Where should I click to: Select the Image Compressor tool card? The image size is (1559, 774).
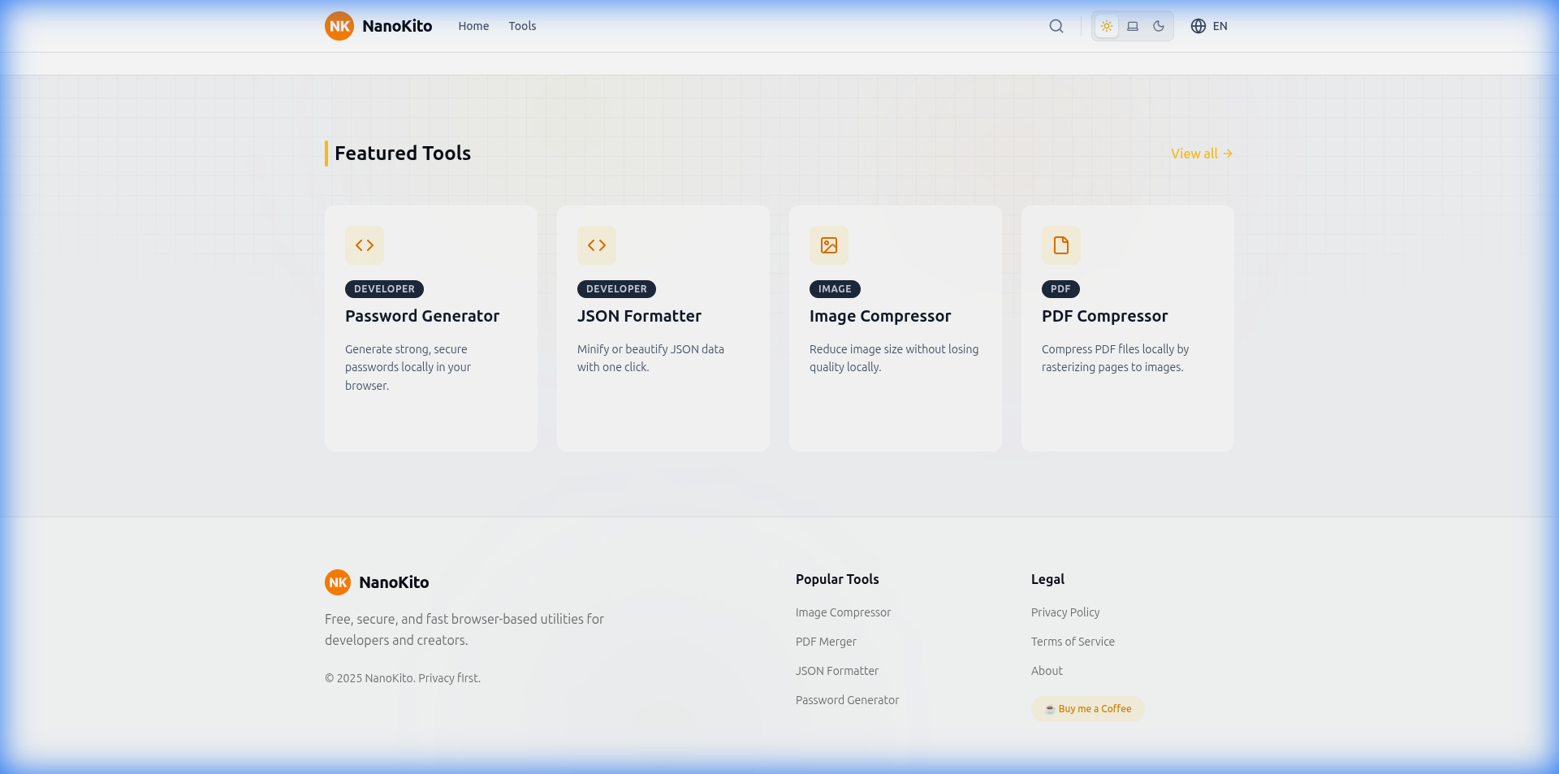coord(895,328)
